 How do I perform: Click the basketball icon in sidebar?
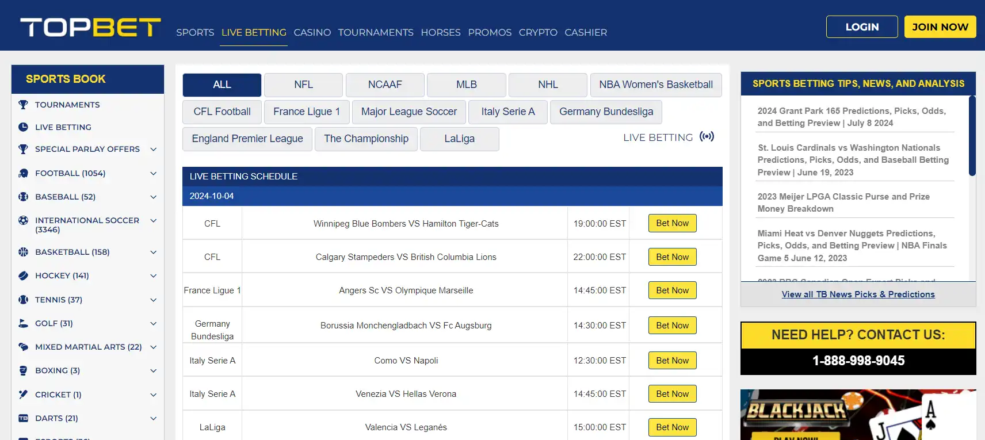23,252
